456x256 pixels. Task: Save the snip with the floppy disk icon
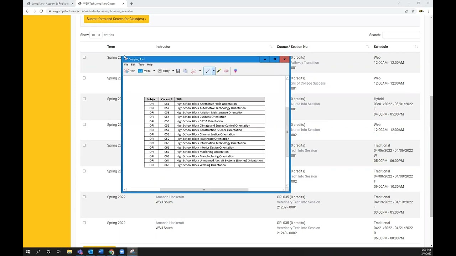178,71
